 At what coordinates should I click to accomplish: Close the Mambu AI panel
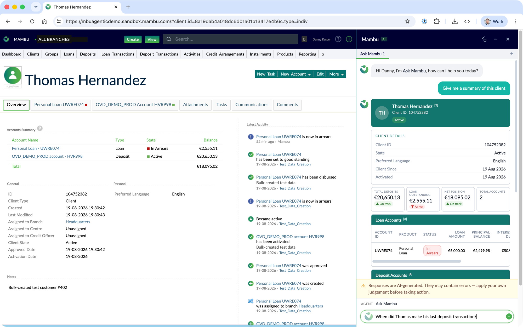(x=508, y=39)
